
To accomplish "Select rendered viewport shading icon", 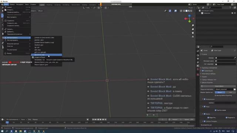I will (191, 11).
